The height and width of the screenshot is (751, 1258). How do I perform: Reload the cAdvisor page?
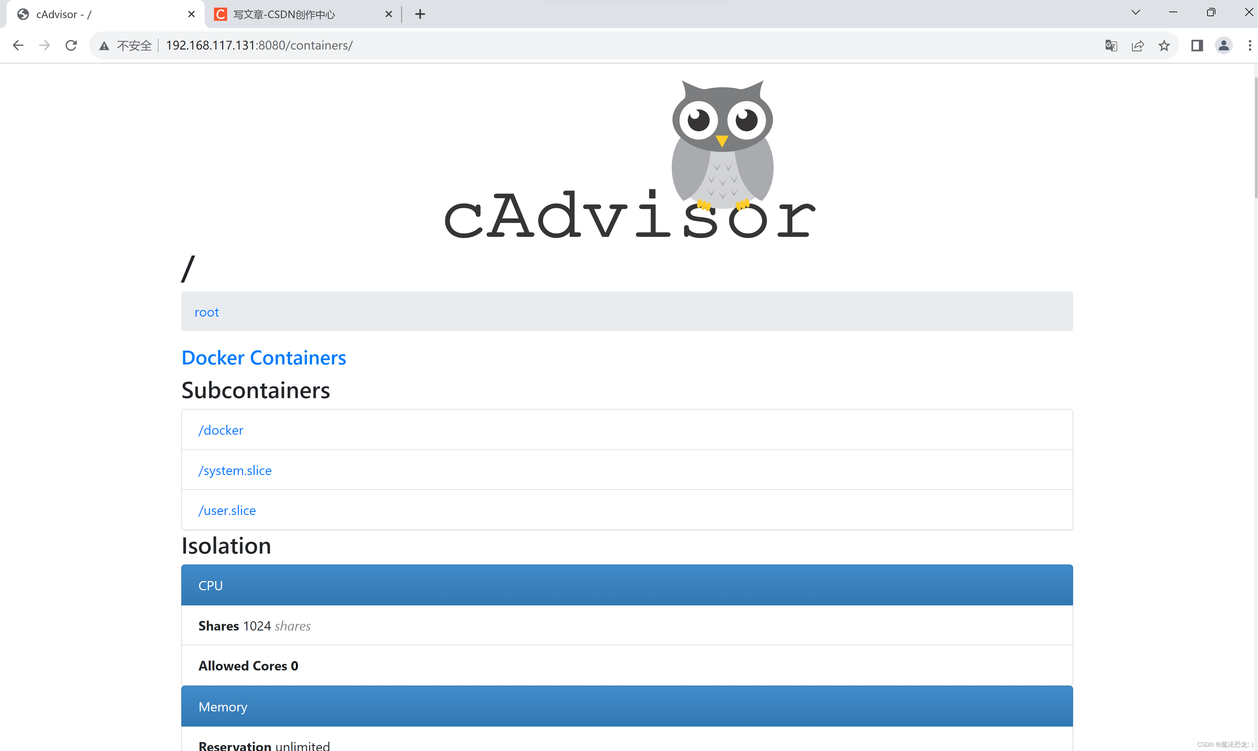[71, 46]
